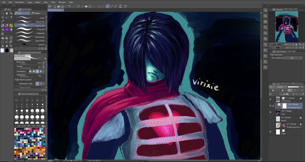Hide the Paper layer eye icon

[x=270, y=132]
